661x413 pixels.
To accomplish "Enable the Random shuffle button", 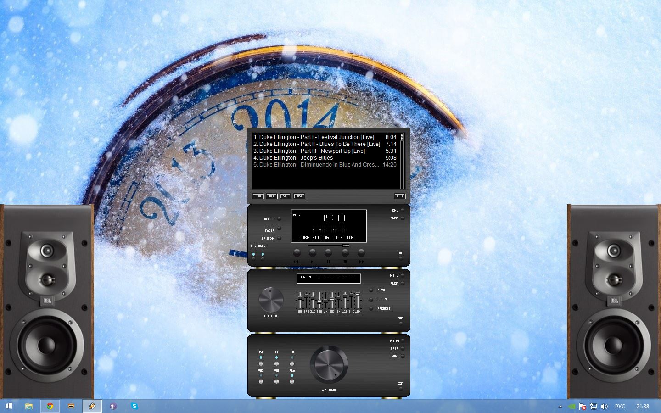I will click(279, 238).
